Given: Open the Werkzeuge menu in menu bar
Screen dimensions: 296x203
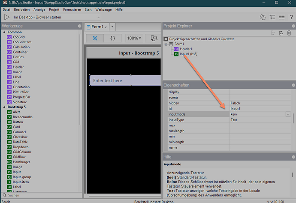Looking at the screenshot, I should click(x=103, y=9).
